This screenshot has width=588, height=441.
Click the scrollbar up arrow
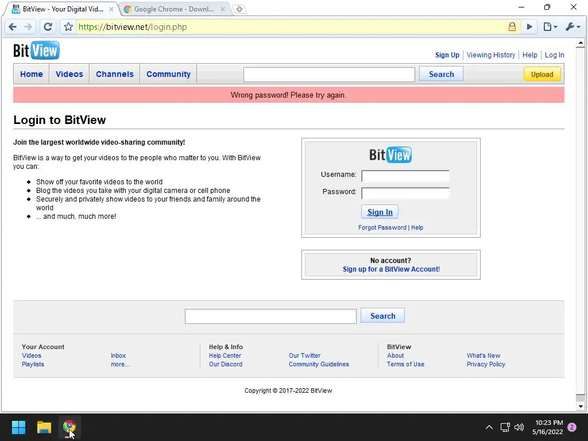pos(581,42)
